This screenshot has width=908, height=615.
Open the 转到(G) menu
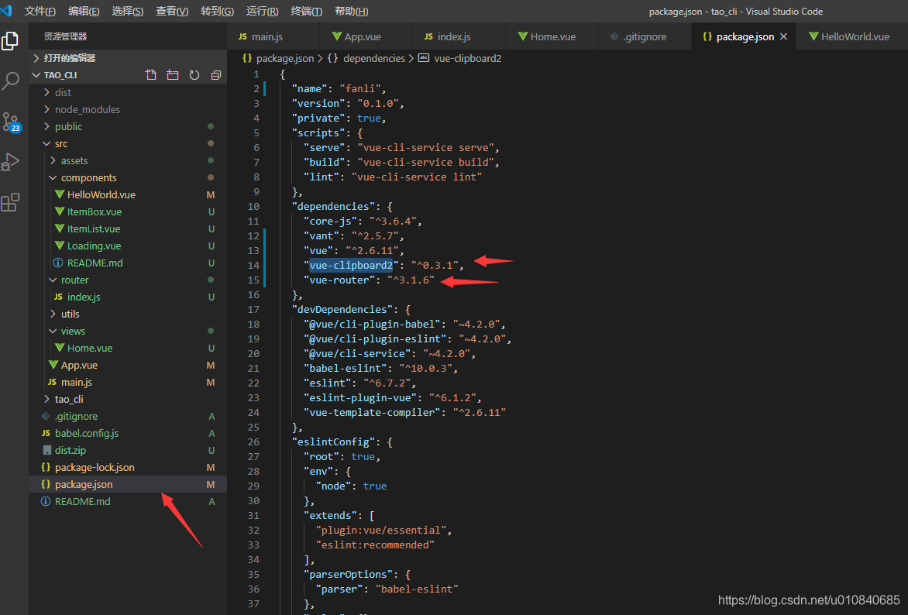(x=217, y=11)
